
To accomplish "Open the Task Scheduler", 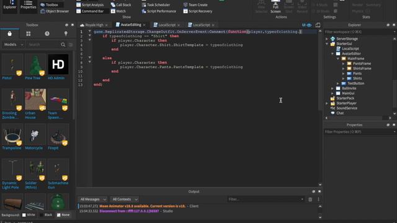I will tap(156, 5).
